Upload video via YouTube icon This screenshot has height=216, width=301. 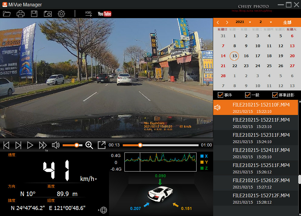click(x=104, y=14)
